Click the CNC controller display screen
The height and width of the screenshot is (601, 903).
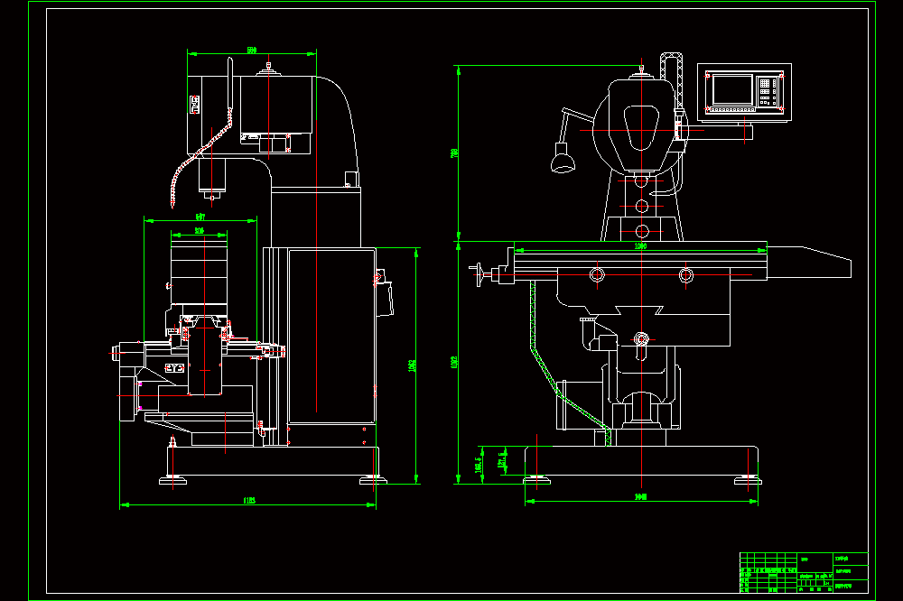[732, 90]
